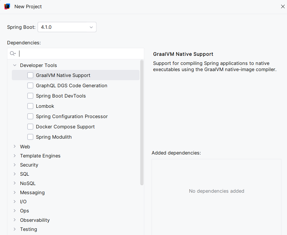Click the IntelliJ IDEA logo icon

coord(7,6)
